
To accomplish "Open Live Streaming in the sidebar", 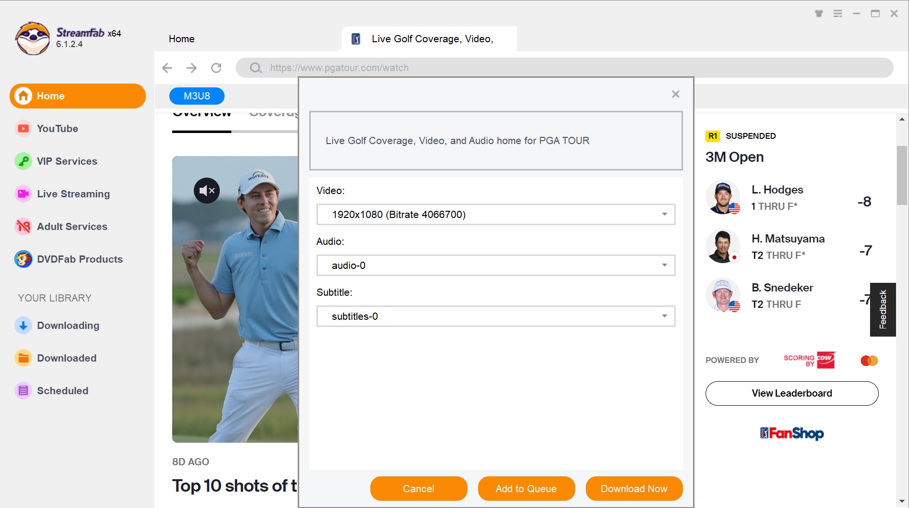I will (x=73, y=194).
